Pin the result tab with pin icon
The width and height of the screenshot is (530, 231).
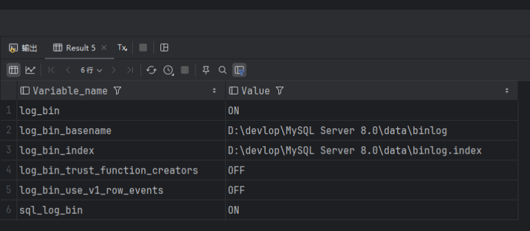coord(206,70)
